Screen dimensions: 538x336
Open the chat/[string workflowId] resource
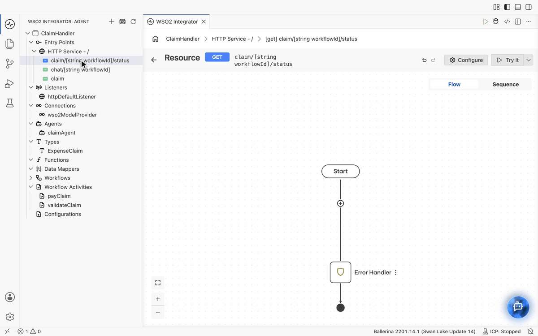(x=81, y=69)
